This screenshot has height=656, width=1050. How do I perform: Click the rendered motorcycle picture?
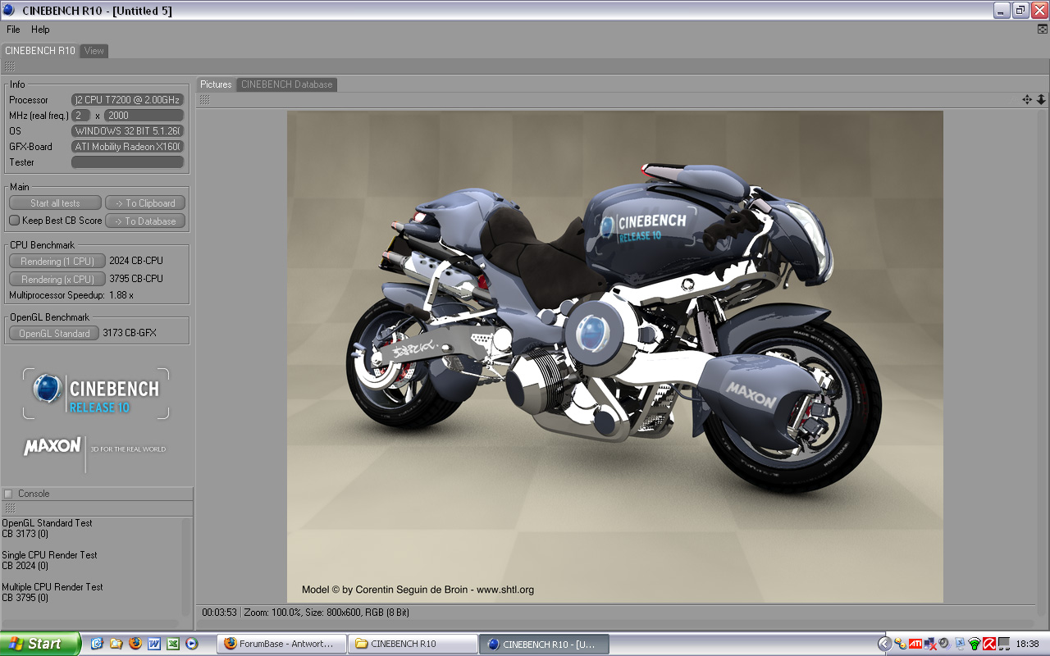tap(615, 357)
